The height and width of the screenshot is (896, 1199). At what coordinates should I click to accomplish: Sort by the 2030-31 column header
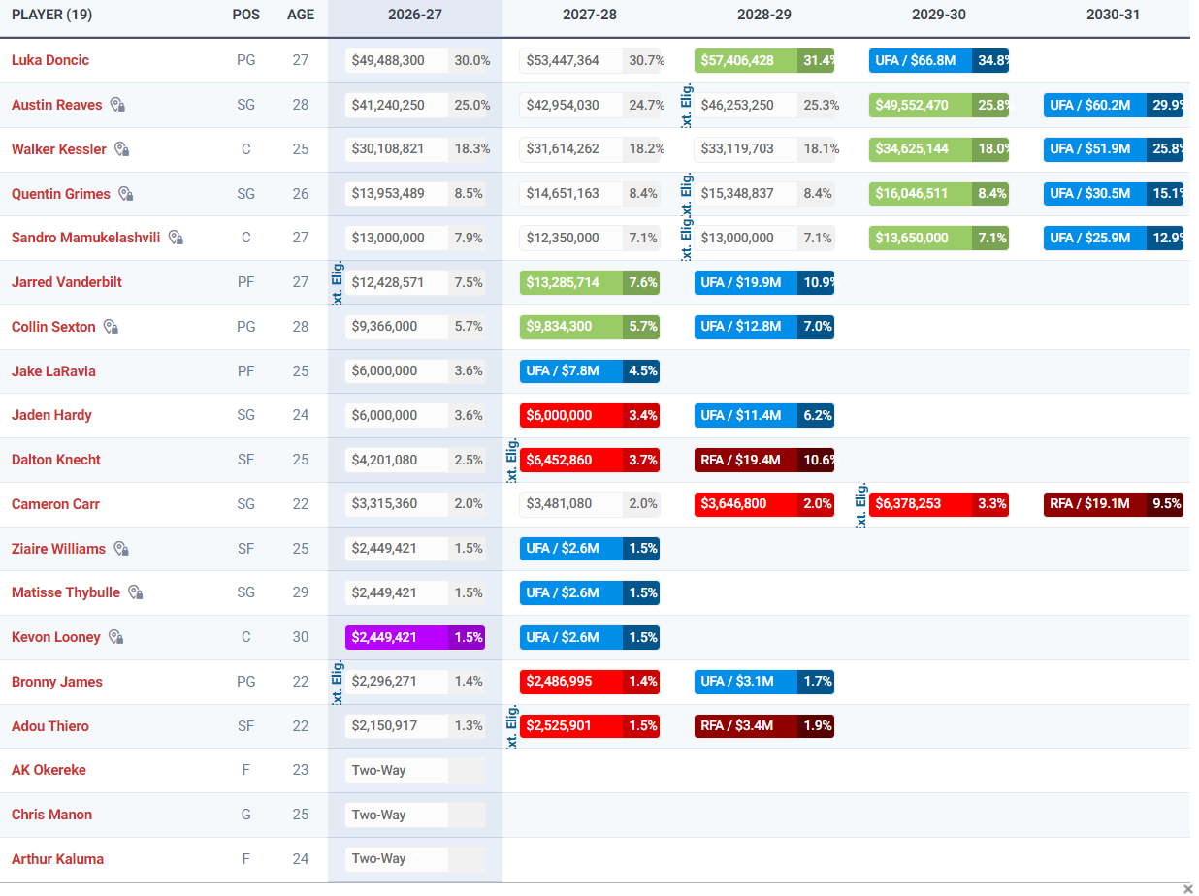click(x=1114, y=16)
